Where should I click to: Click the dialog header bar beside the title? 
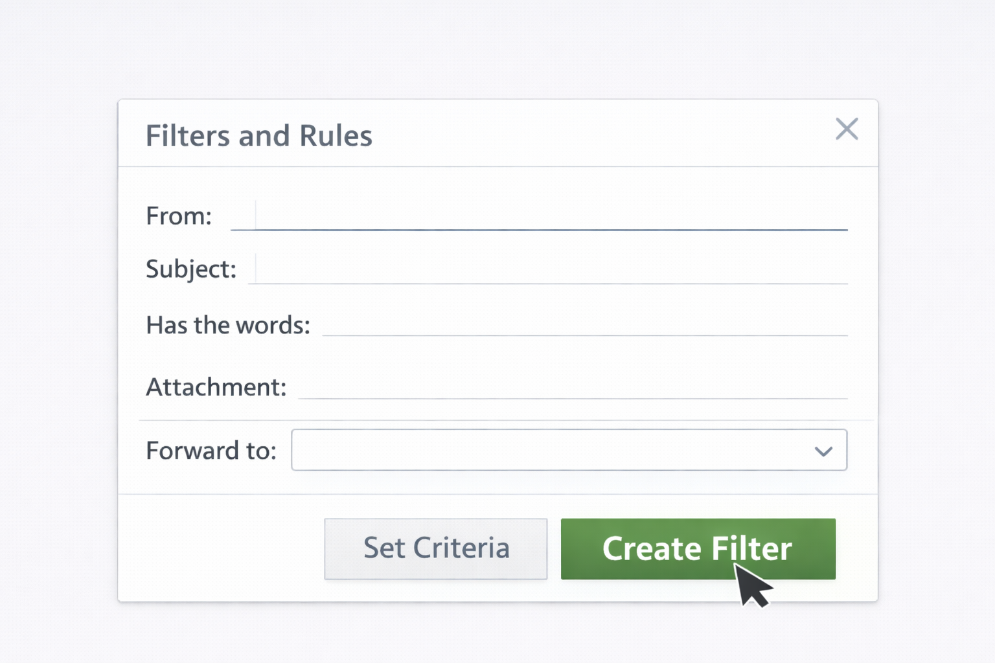click(583, 135)
